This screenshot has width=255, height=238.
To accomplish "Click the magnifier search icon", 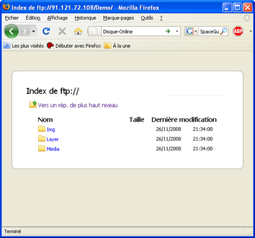I will 224,31.
